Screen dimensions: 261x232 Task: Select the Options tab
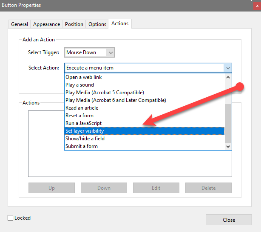[x=97, y=24]
